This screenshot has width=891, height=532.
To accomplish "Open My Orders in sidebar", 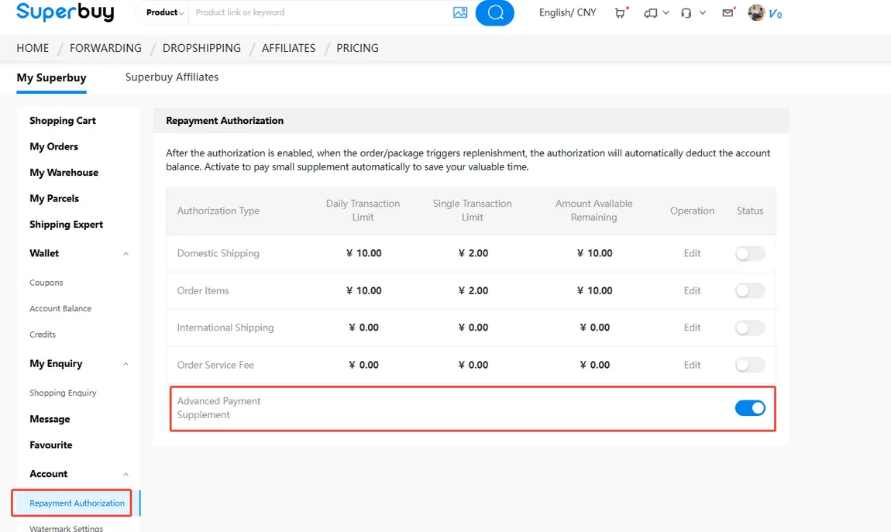I will pos(54,146).
